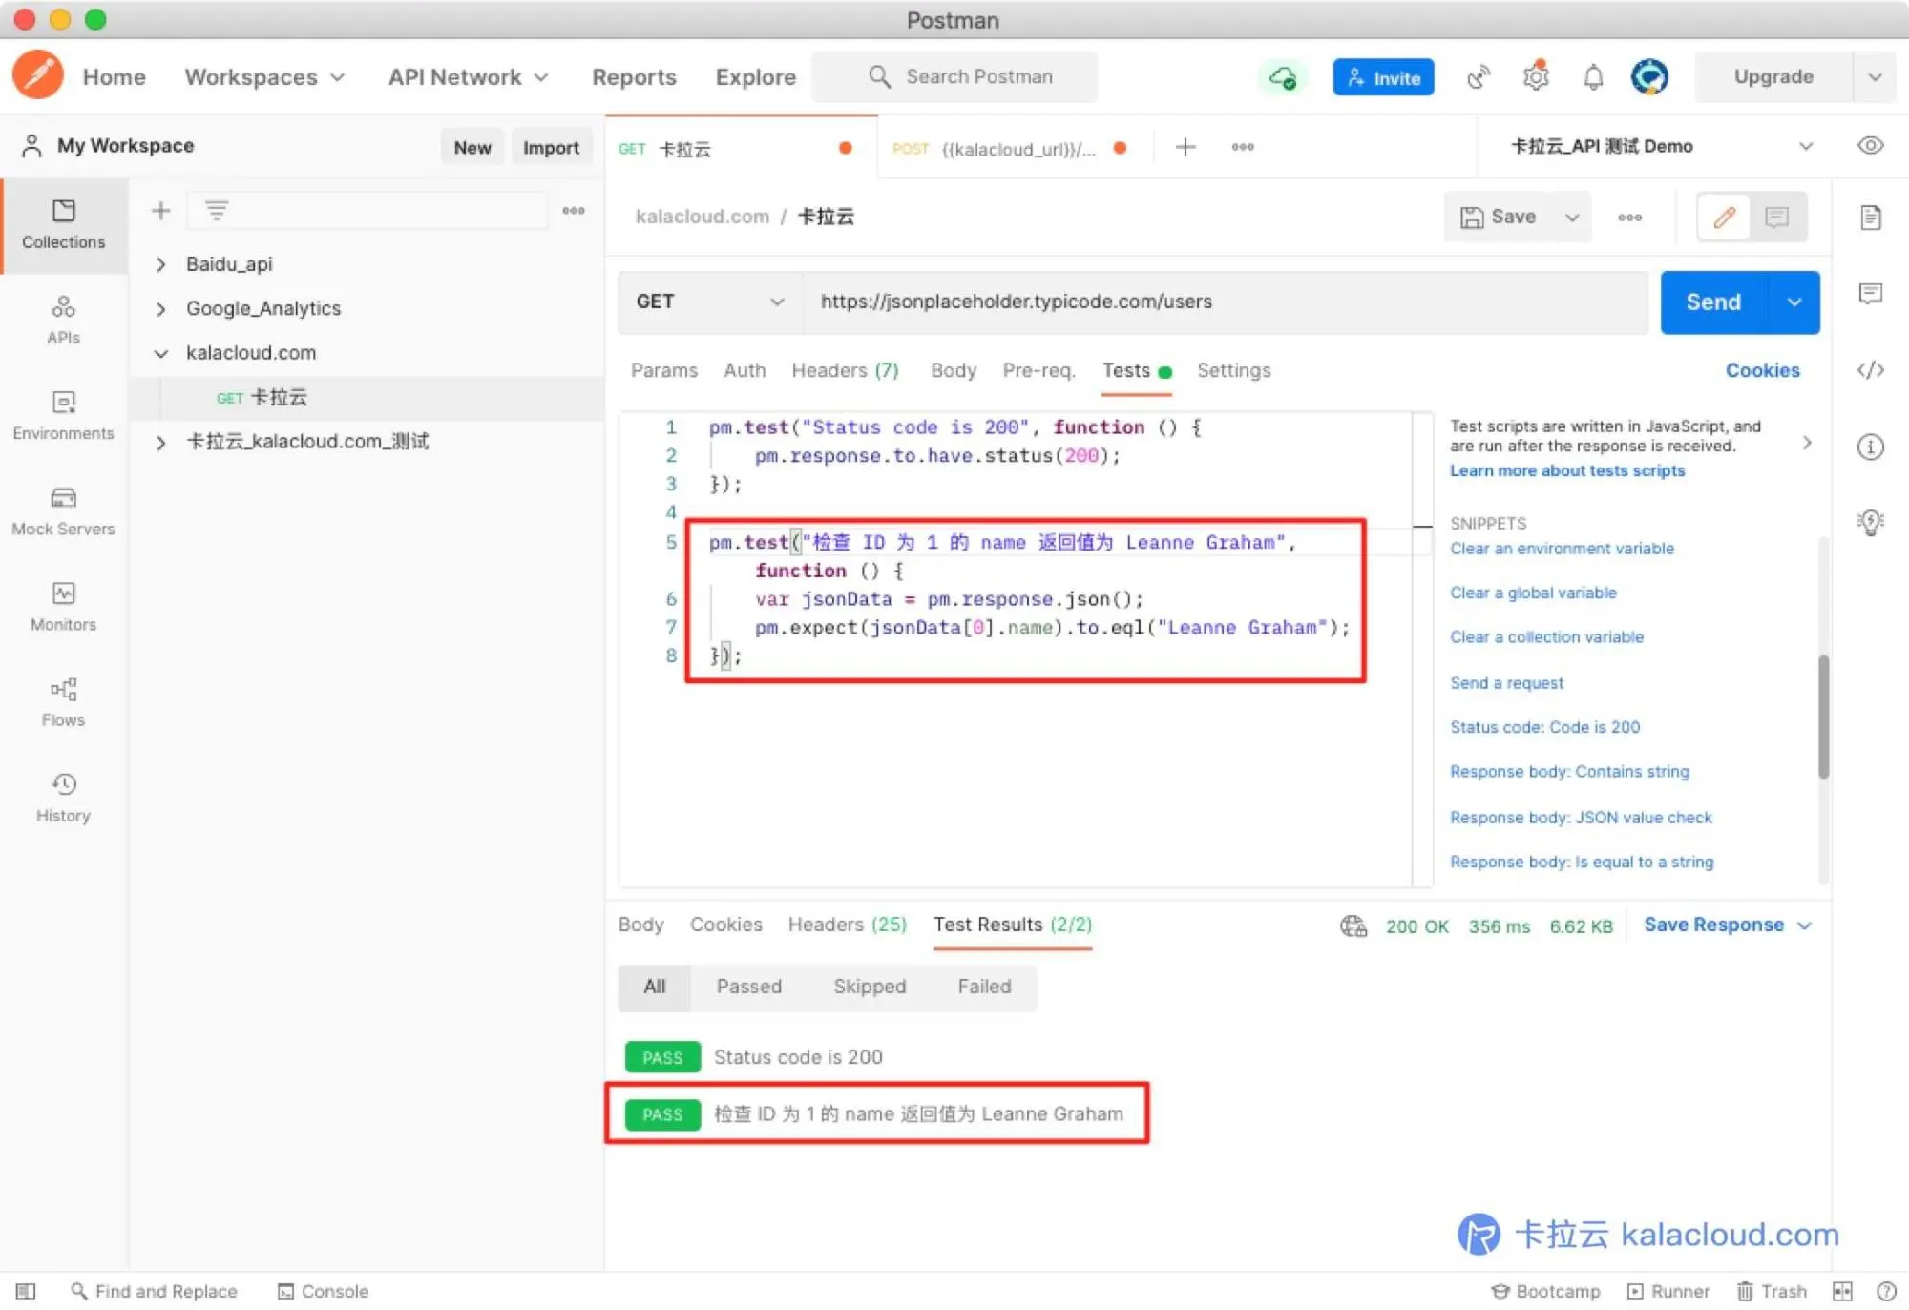Image resolution: width=1909 pixels, height=1310 pixels.
Task: Open the Workspaces dropdown menu
Action: 264,76
